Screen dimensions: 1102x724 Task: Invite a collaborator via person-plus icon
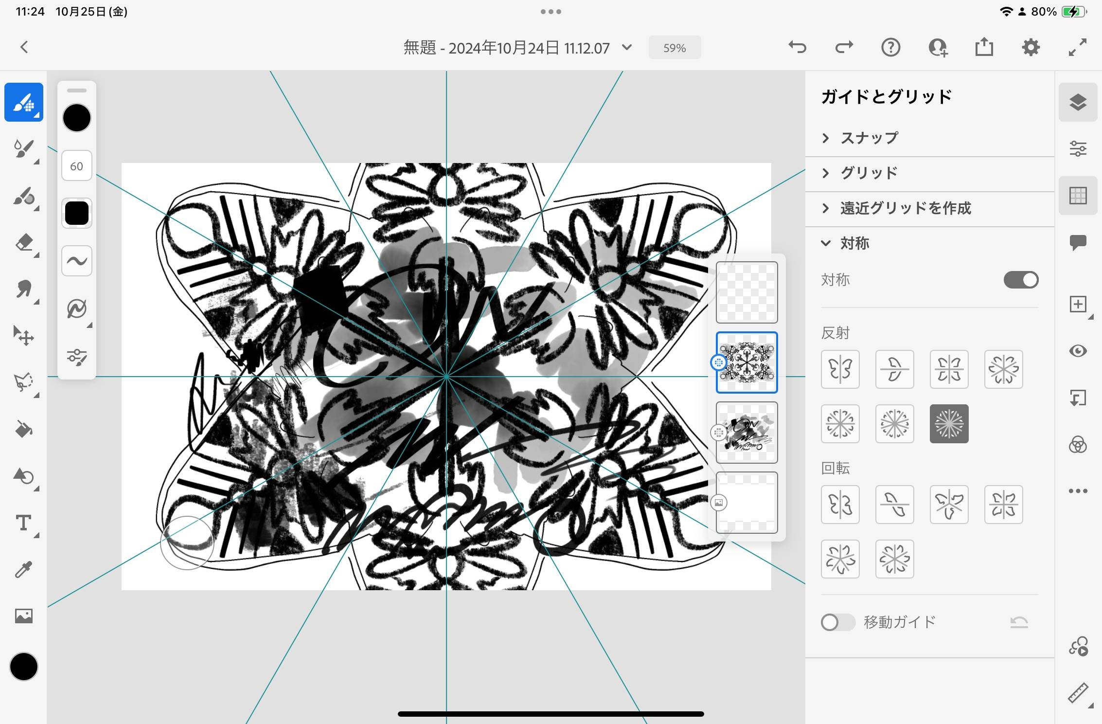pyautogui.click(x=938, y=48)
